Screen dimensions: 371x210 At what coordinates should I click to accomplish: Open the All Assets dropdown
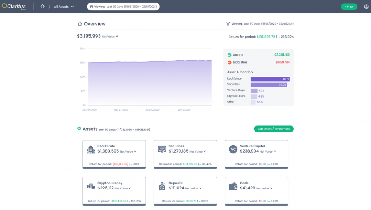click(64, 6)
